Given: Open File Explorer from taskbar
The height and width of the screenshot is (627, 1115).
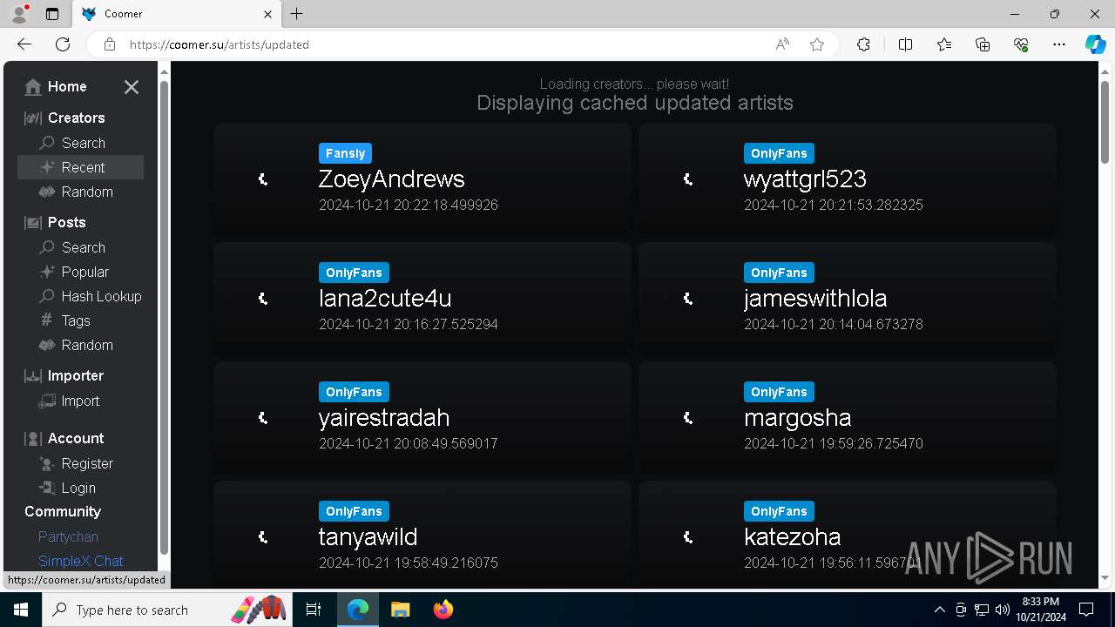Looking at the screenshot, I should [x=400, y=610].
